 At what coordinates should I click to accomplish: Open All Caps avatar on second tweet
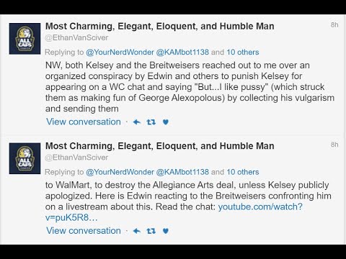(25, 158)
